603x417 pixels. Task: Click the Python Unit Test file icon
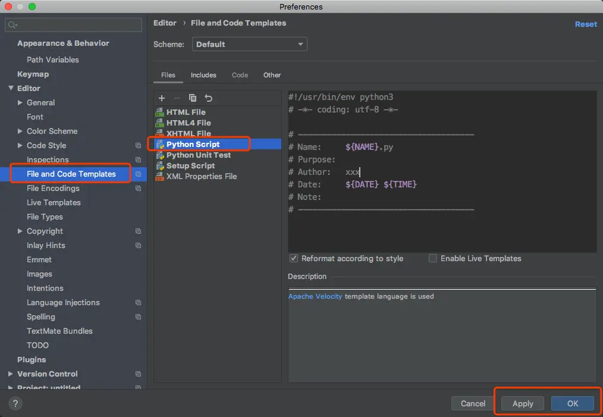160,155
